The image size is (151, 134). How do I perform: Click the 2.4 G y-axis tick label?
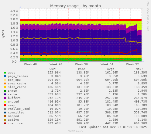tap(14, 11)
